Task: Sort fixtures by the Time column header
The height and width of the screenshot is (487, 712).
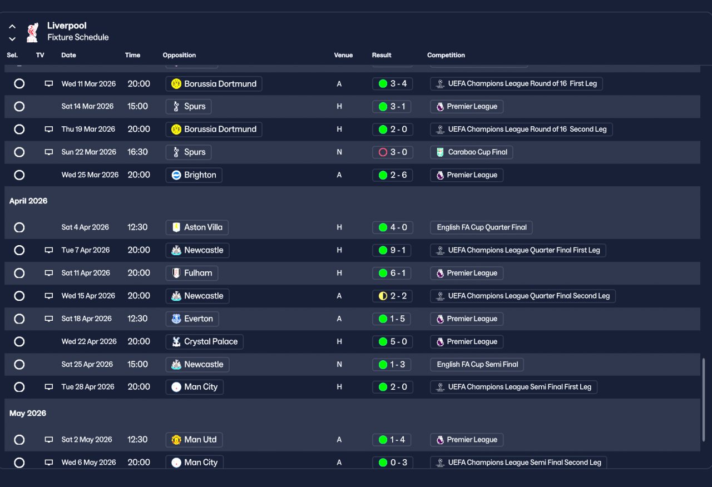Action: 133,56
